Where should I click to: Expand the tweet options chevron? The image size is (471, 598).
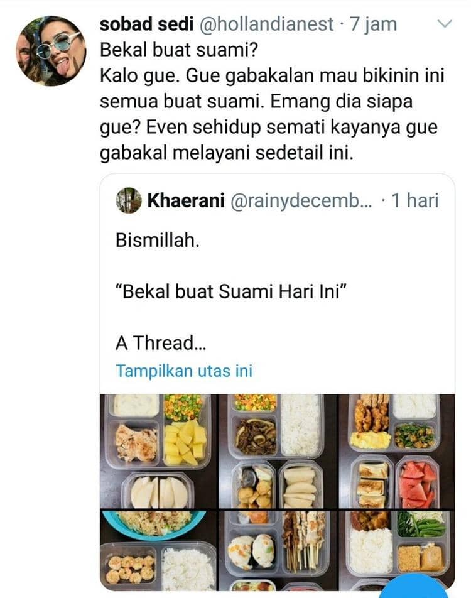point(444,24)
